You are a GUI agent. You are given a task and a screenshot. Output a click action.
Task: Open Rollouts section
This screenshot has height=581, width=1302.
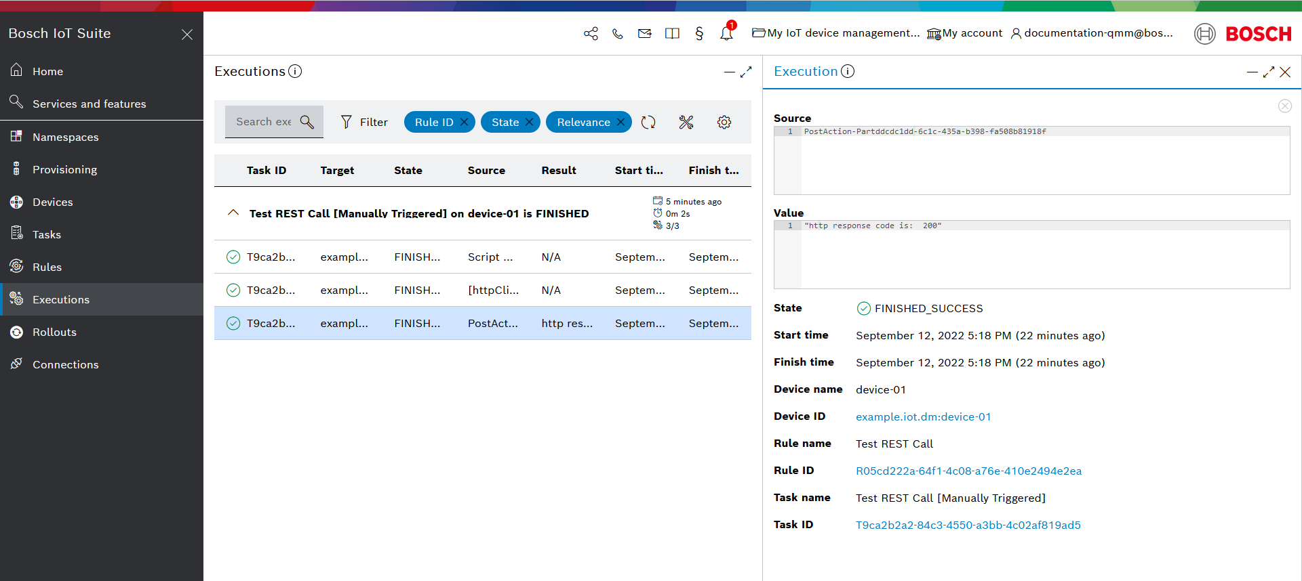(102, 332)
